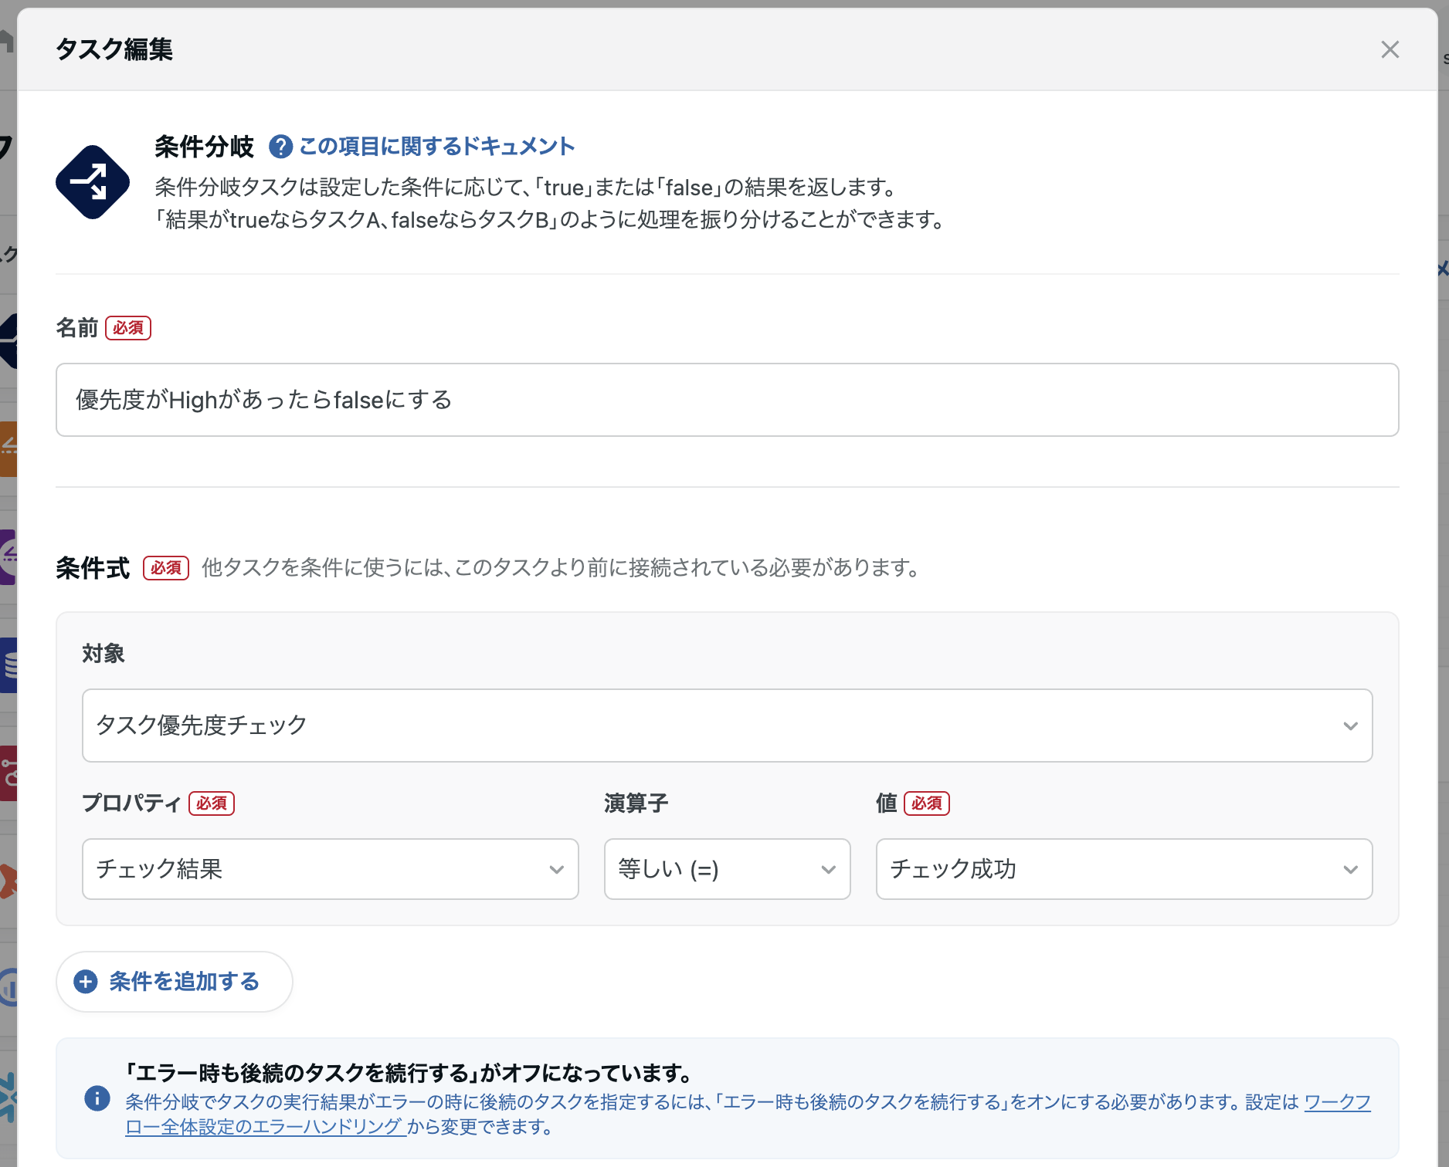Click 「エラー時も後続のタスクを続行する」がオフになっています notice heading
1449x1167 pixels.
coord(409,1073)
